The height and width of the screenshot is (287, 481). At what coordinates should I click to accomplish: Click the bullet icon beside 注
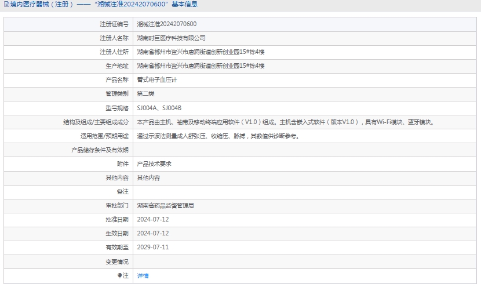tap(120, 276)
